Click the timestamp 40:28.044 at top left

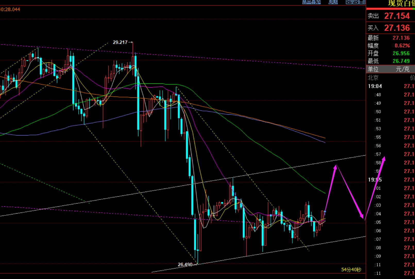coord(10,9)
